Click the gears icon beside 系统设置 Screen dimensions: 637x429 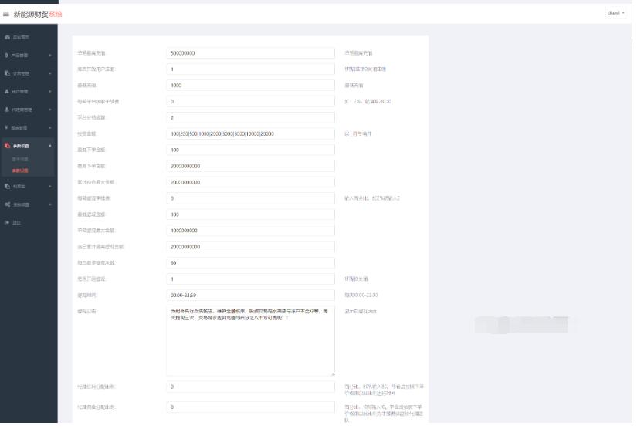[x=7, y=205]
